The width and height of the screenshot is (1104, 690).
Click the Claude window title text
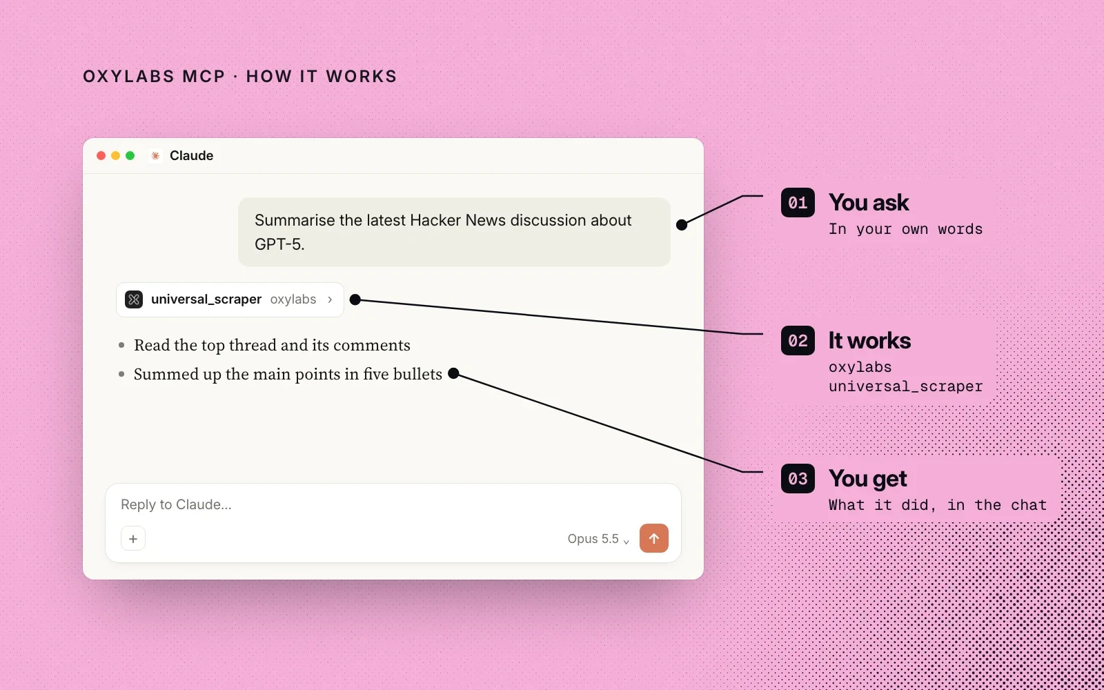tap(192, 156)
